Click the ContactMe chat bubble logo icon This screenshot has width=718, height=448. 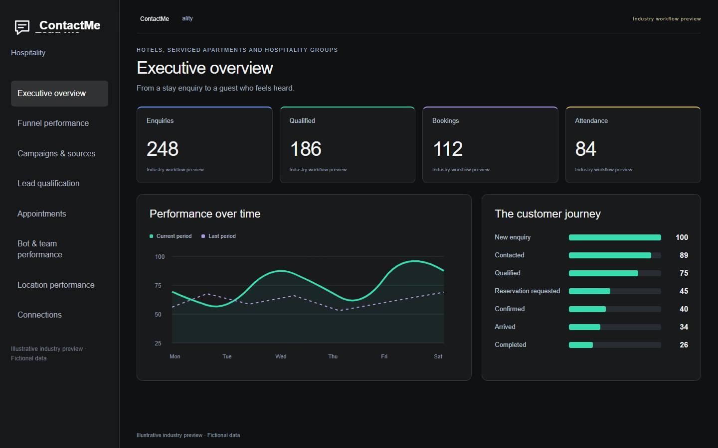pos(22,27)
